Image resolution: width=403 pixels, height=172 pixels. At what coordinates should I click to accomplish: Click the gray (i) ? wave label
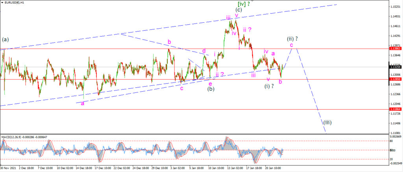point(269,86)
